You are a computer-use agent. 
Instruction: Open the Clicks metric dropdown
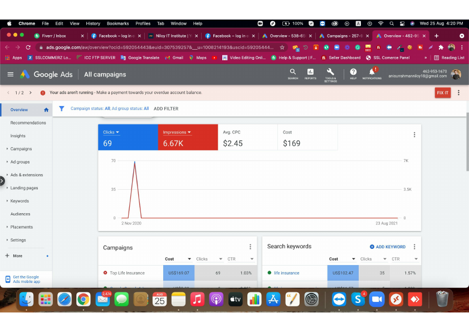pos(111,132)
